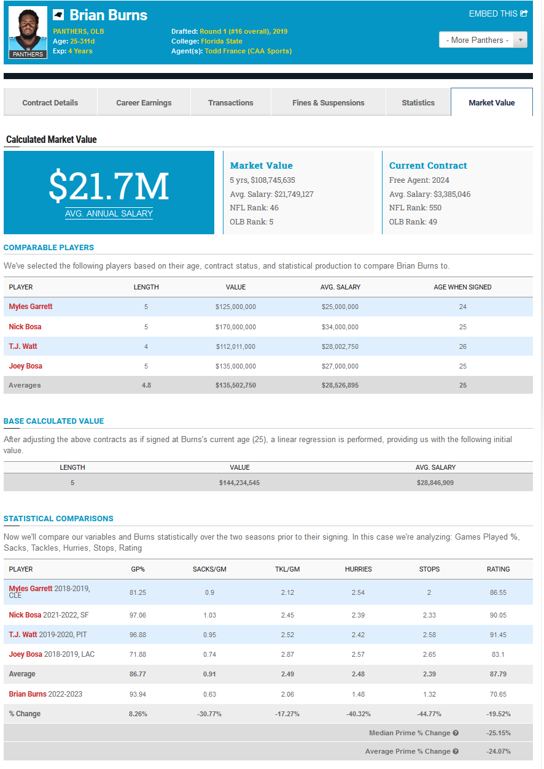Click the EMBED THIS share icon

[x=524, y=13]
